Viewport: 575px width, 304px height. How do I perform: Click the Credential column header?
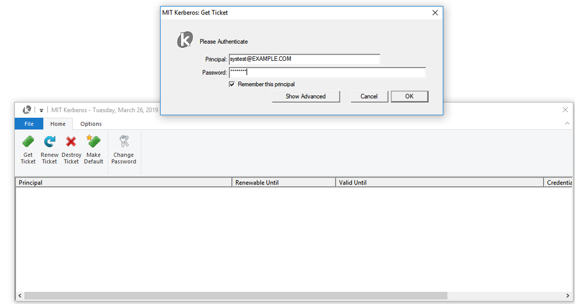(x=558, y=182)
